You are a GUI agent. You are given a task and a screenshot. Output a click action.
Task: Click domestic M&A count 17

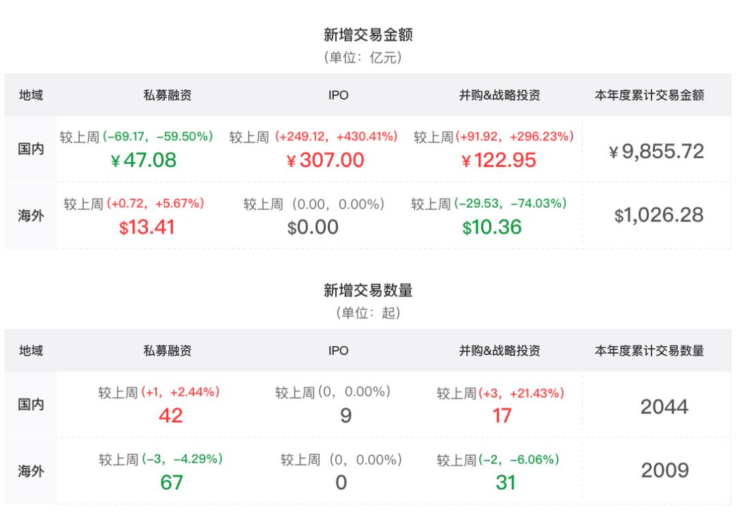[x=502, y=416]
